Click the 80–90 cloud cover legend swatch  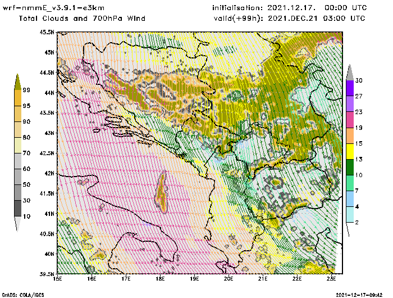click(17, 129)
